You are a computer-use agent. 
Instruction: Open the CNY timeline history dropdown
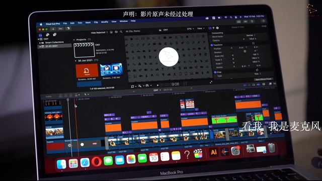(157, 90)
